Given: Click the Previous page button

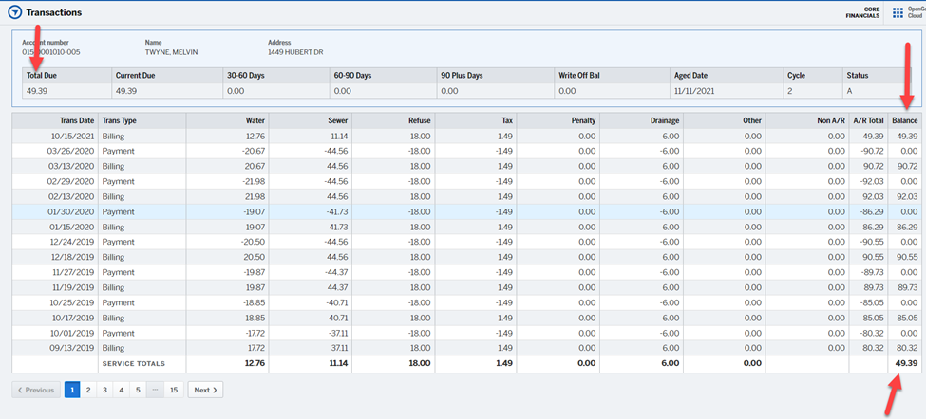Looking at the screenshot, I should 36,390.
